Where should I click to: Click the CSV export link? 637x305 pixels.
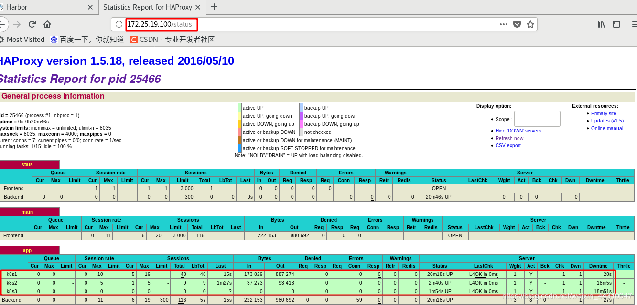508,145
